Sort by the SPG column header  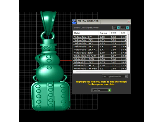point(123,33)
